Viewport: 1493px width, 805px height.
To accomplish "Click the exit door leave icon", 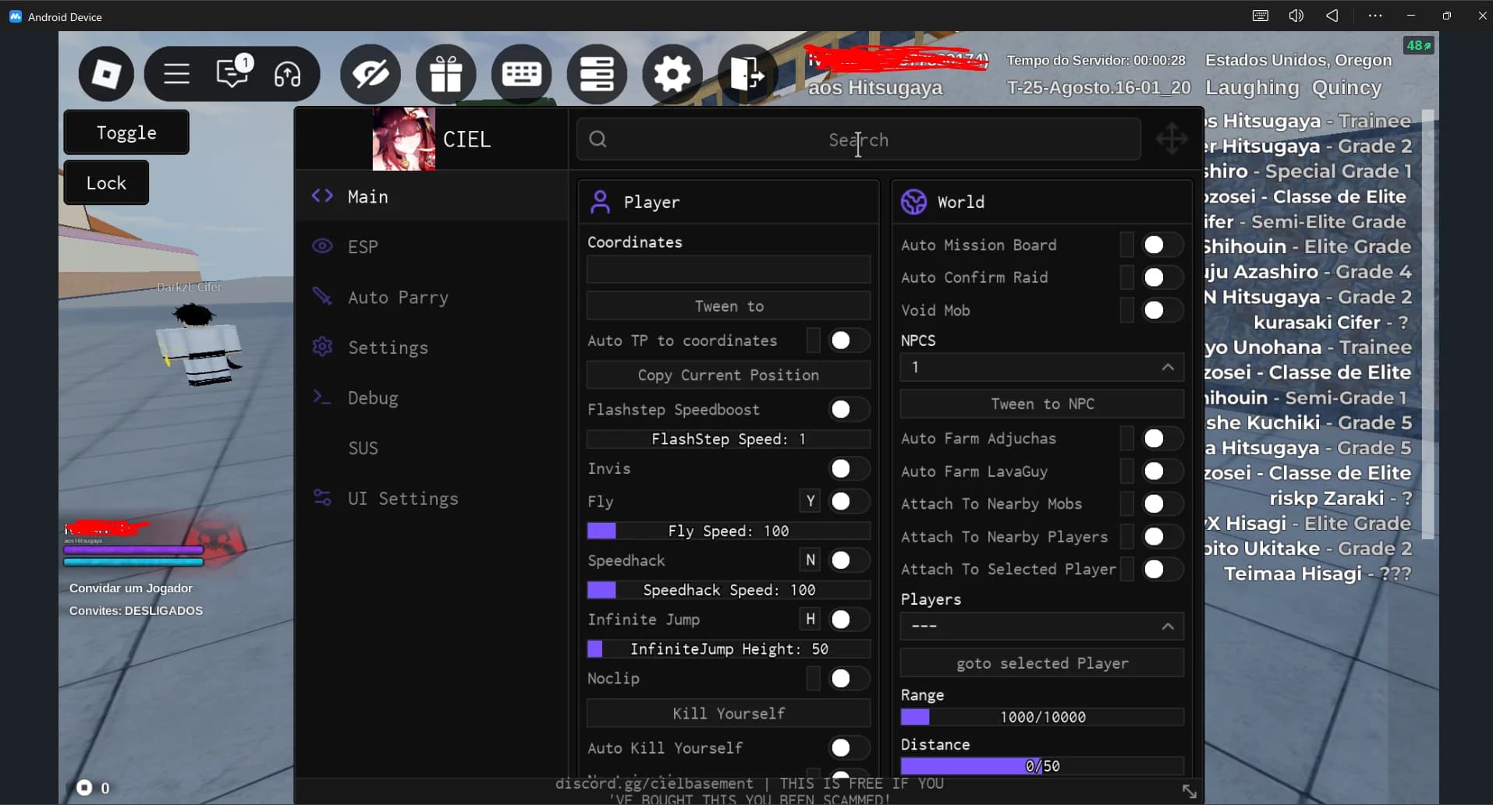I will (x=746, y=74).
